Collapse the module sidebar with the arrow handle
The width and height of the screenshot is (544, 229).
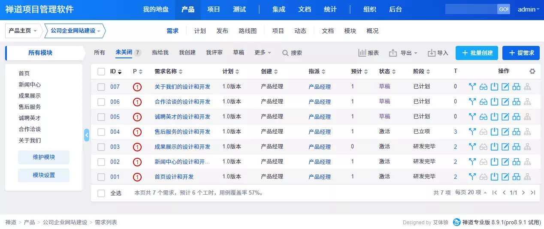87,135
